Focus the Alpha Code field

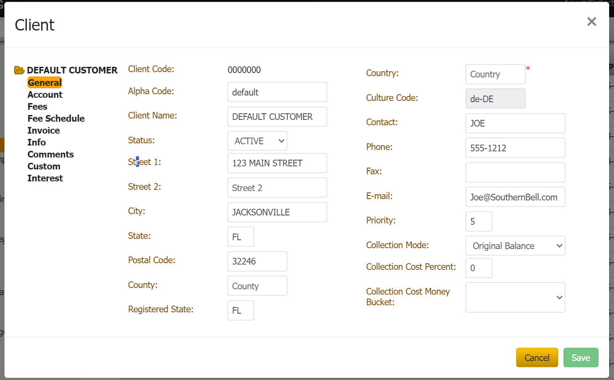pos(277,92)
